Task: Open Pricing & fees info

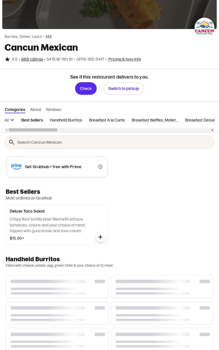Action: pos(125,59)
